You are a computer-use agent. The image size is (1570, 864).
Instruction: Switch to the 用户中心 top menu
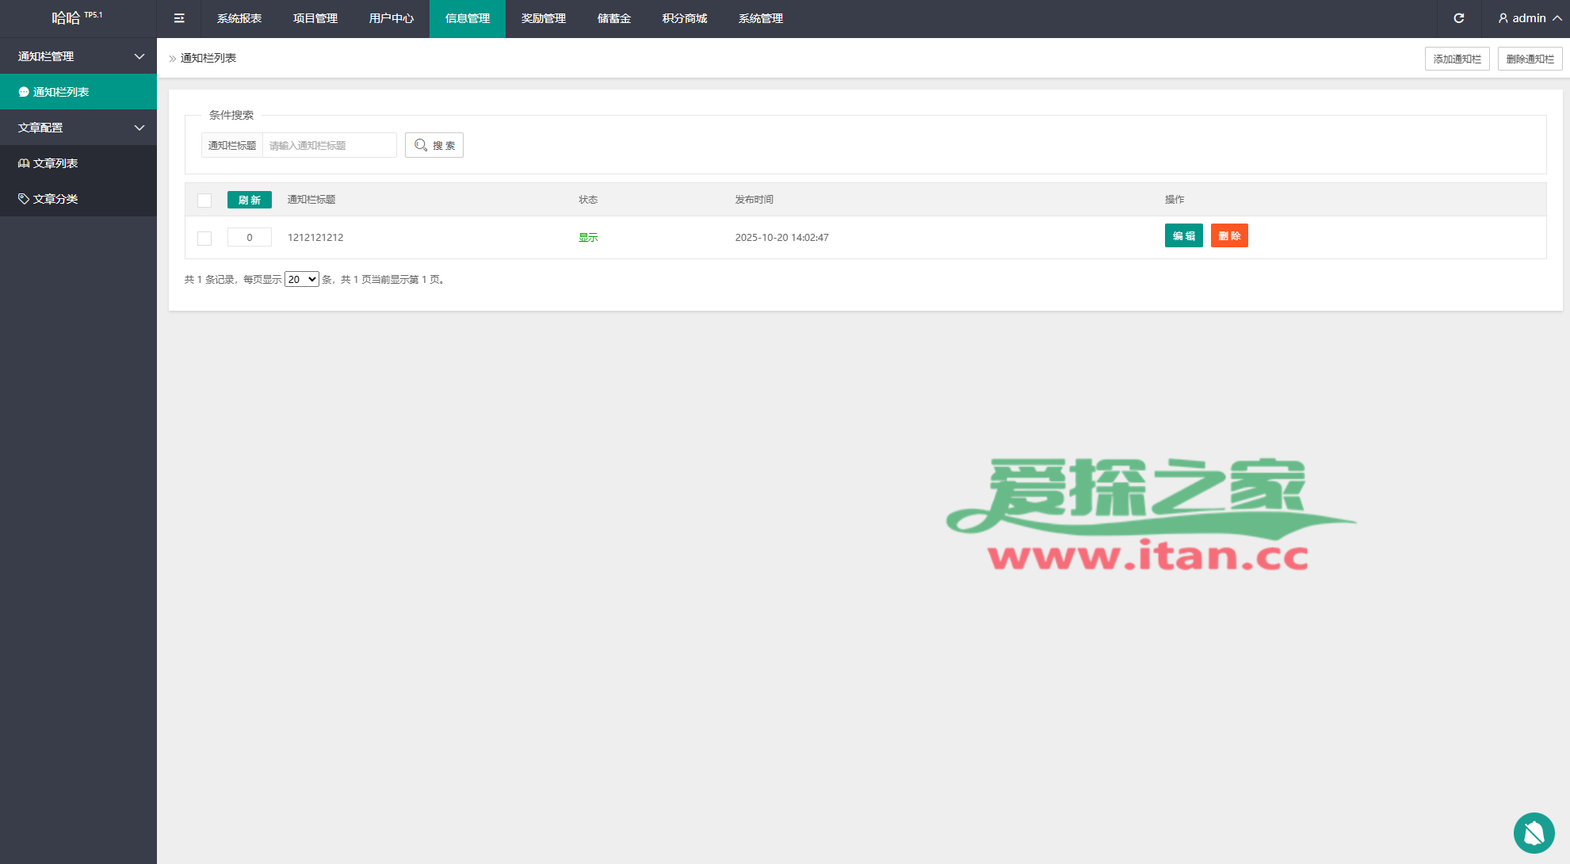pyautogui.click(x=391, y=18)
